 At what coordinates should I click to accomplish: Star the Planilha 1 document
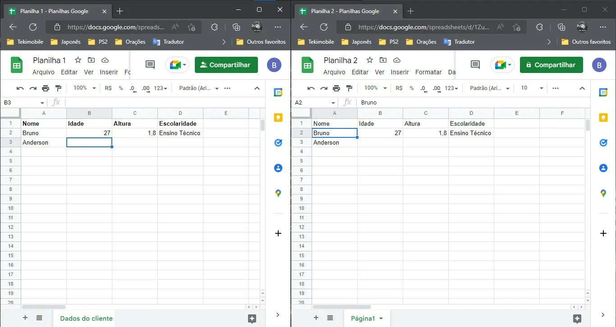point(78,60)
